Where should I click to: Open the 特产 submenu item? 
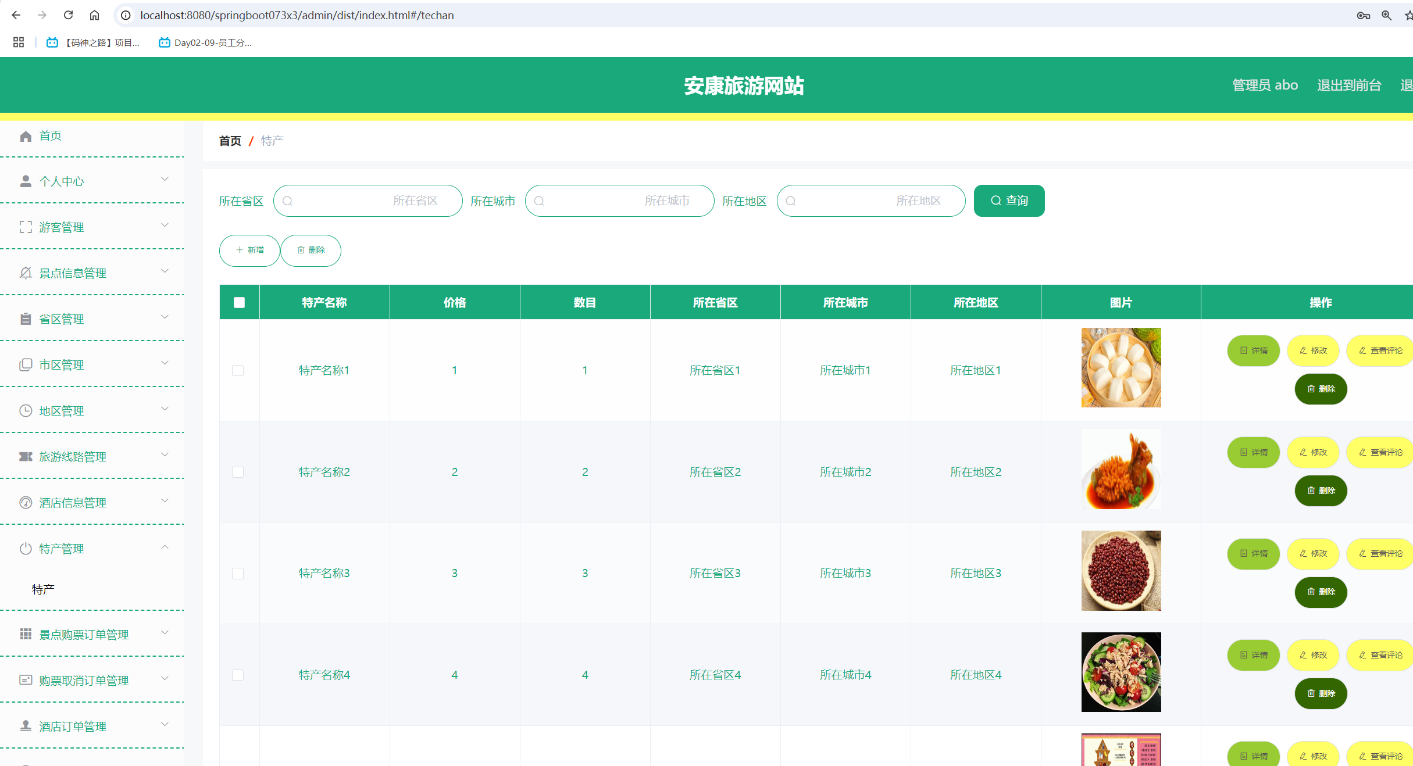pos(43,588)
